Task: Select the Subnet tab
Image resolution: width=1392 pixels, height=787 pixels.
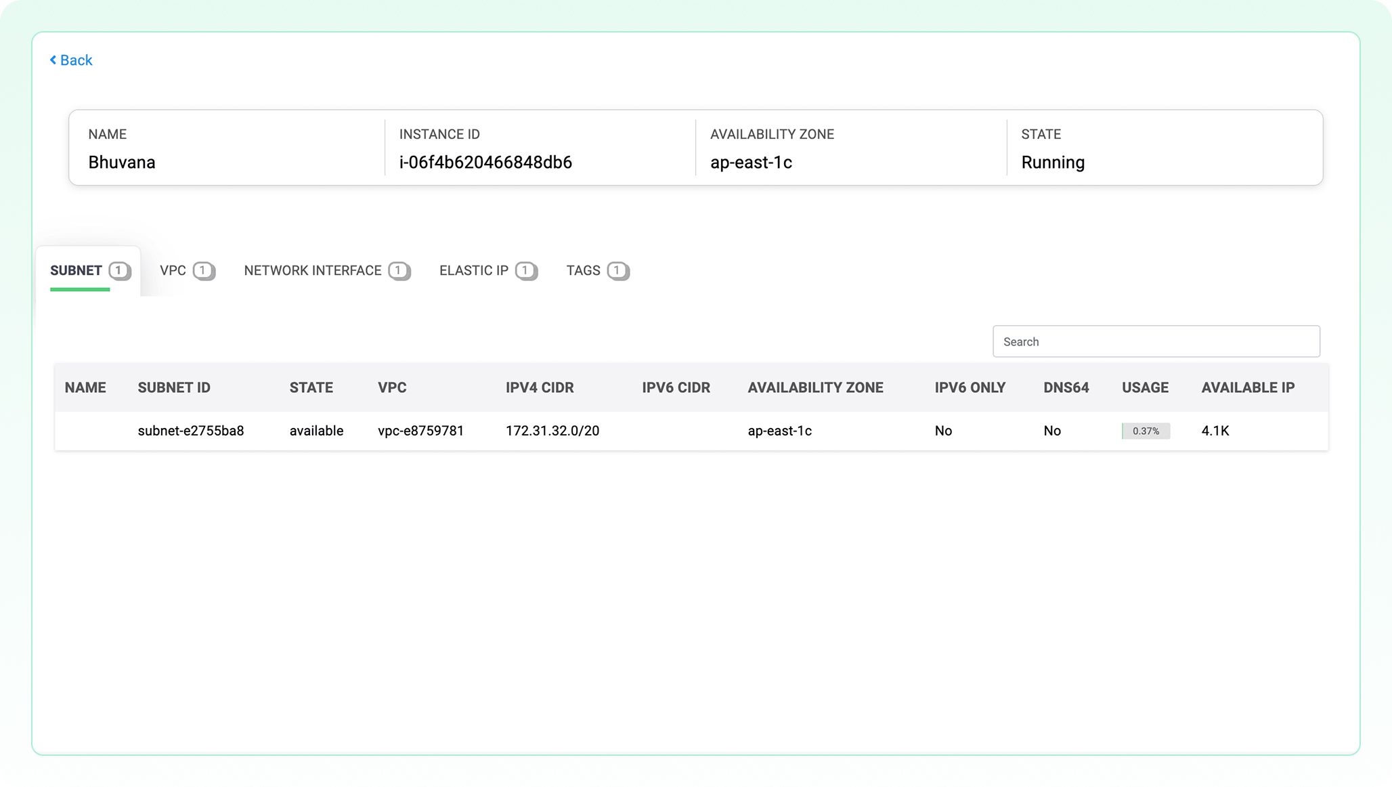Action: pos(76,270)
